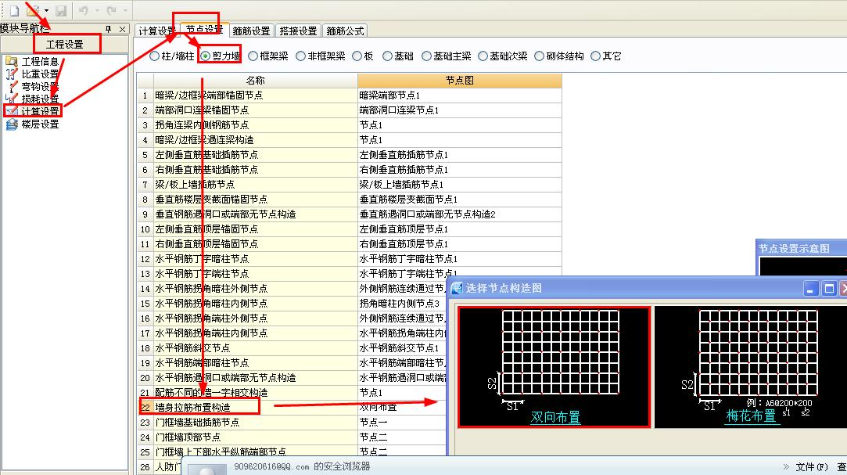Click the 垂直筋楼层变截面节点1 cell
847x475 pixels.
coord(460,200)
